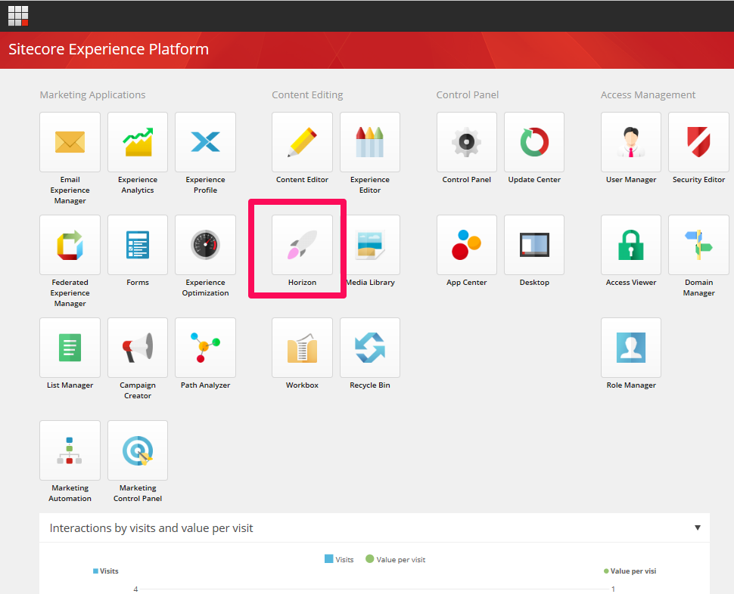Launch the Forms application
This screenshot has height=594, width=734.
point(137,245)
